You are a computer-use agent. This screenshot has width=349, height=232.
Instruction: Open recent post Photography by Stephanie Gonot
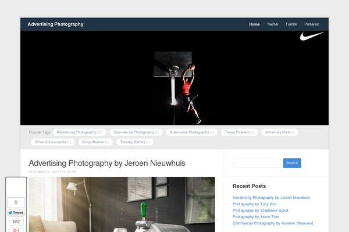[x=261, y=210]
